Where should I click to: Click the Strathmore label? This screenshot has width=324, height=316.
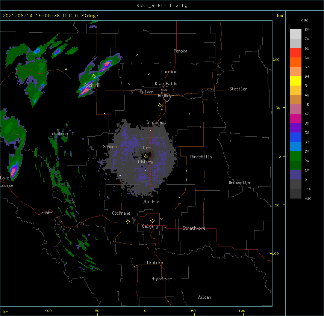[x=194, y=228]
